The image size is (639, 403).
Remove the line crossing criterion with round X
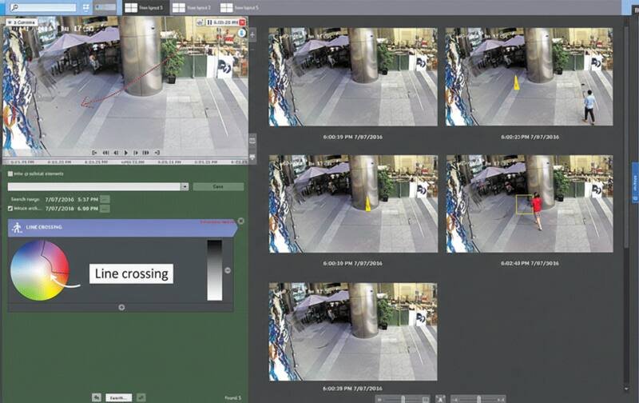(241, 221)
